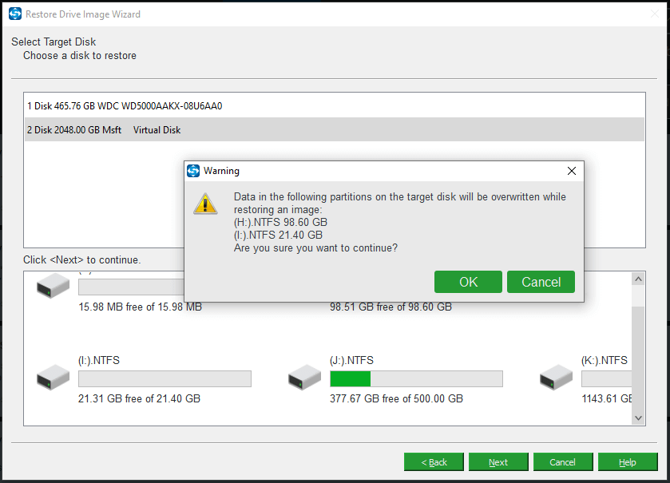Click the partition list scrollbar thumb
Screen dimensions: 670x483
[638, 358]
